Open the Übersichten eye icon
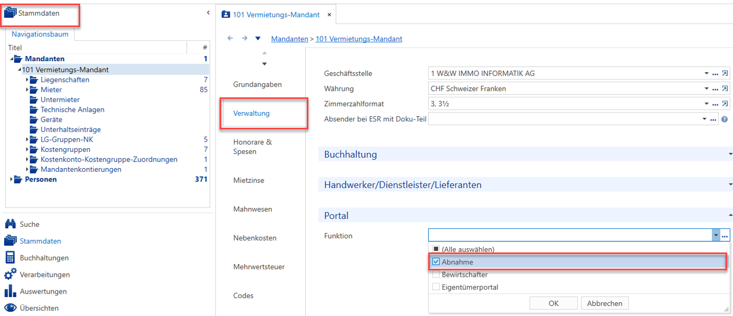Viewport: 733px width, 316px height. tap(10, 308)
